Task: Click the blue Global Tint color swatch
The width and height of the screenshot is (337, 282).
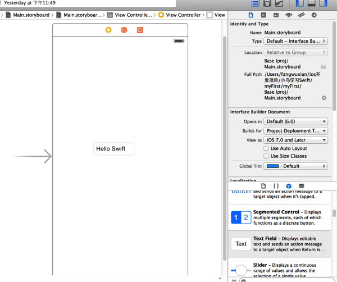Action: 272,166
